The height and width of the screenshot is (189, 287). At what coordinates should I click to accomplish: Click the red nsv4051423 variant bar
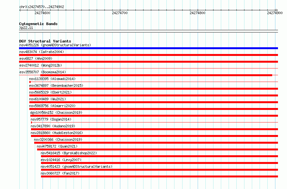pos(159,170)
